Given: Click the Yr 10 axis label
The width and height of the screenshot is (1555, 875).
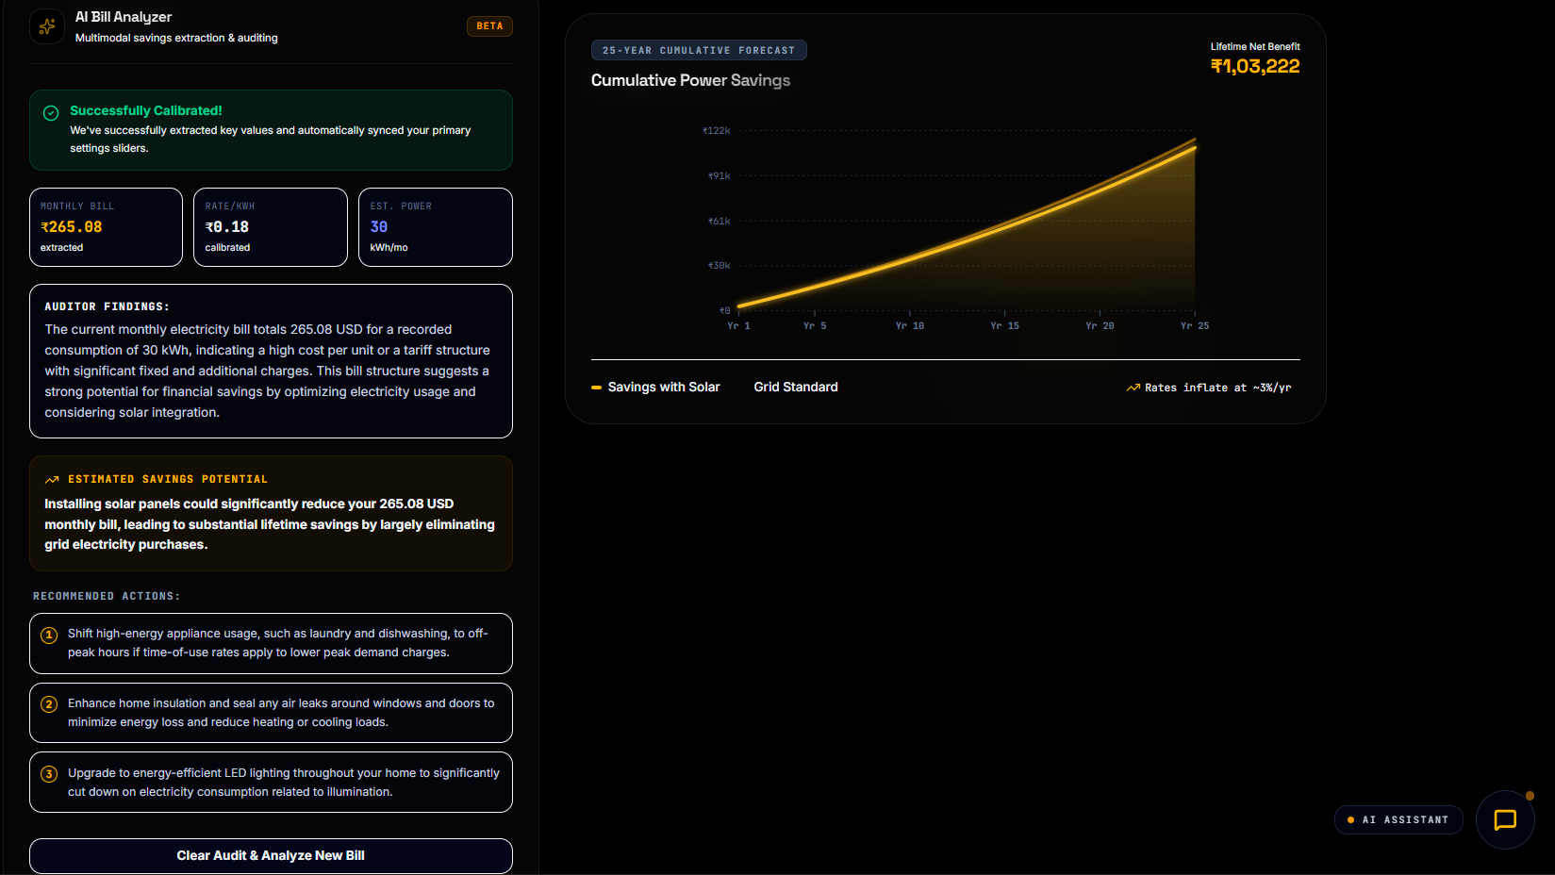Looking at the screenshot, I should coord(910,326).
